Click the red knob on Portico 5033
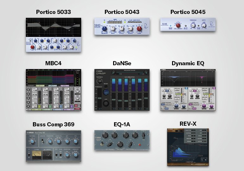Viewport: 244px width, 171px height. tap(32, 47)
